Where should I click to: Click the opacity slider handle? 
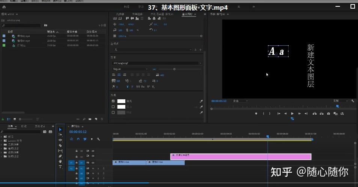(201, 36)
